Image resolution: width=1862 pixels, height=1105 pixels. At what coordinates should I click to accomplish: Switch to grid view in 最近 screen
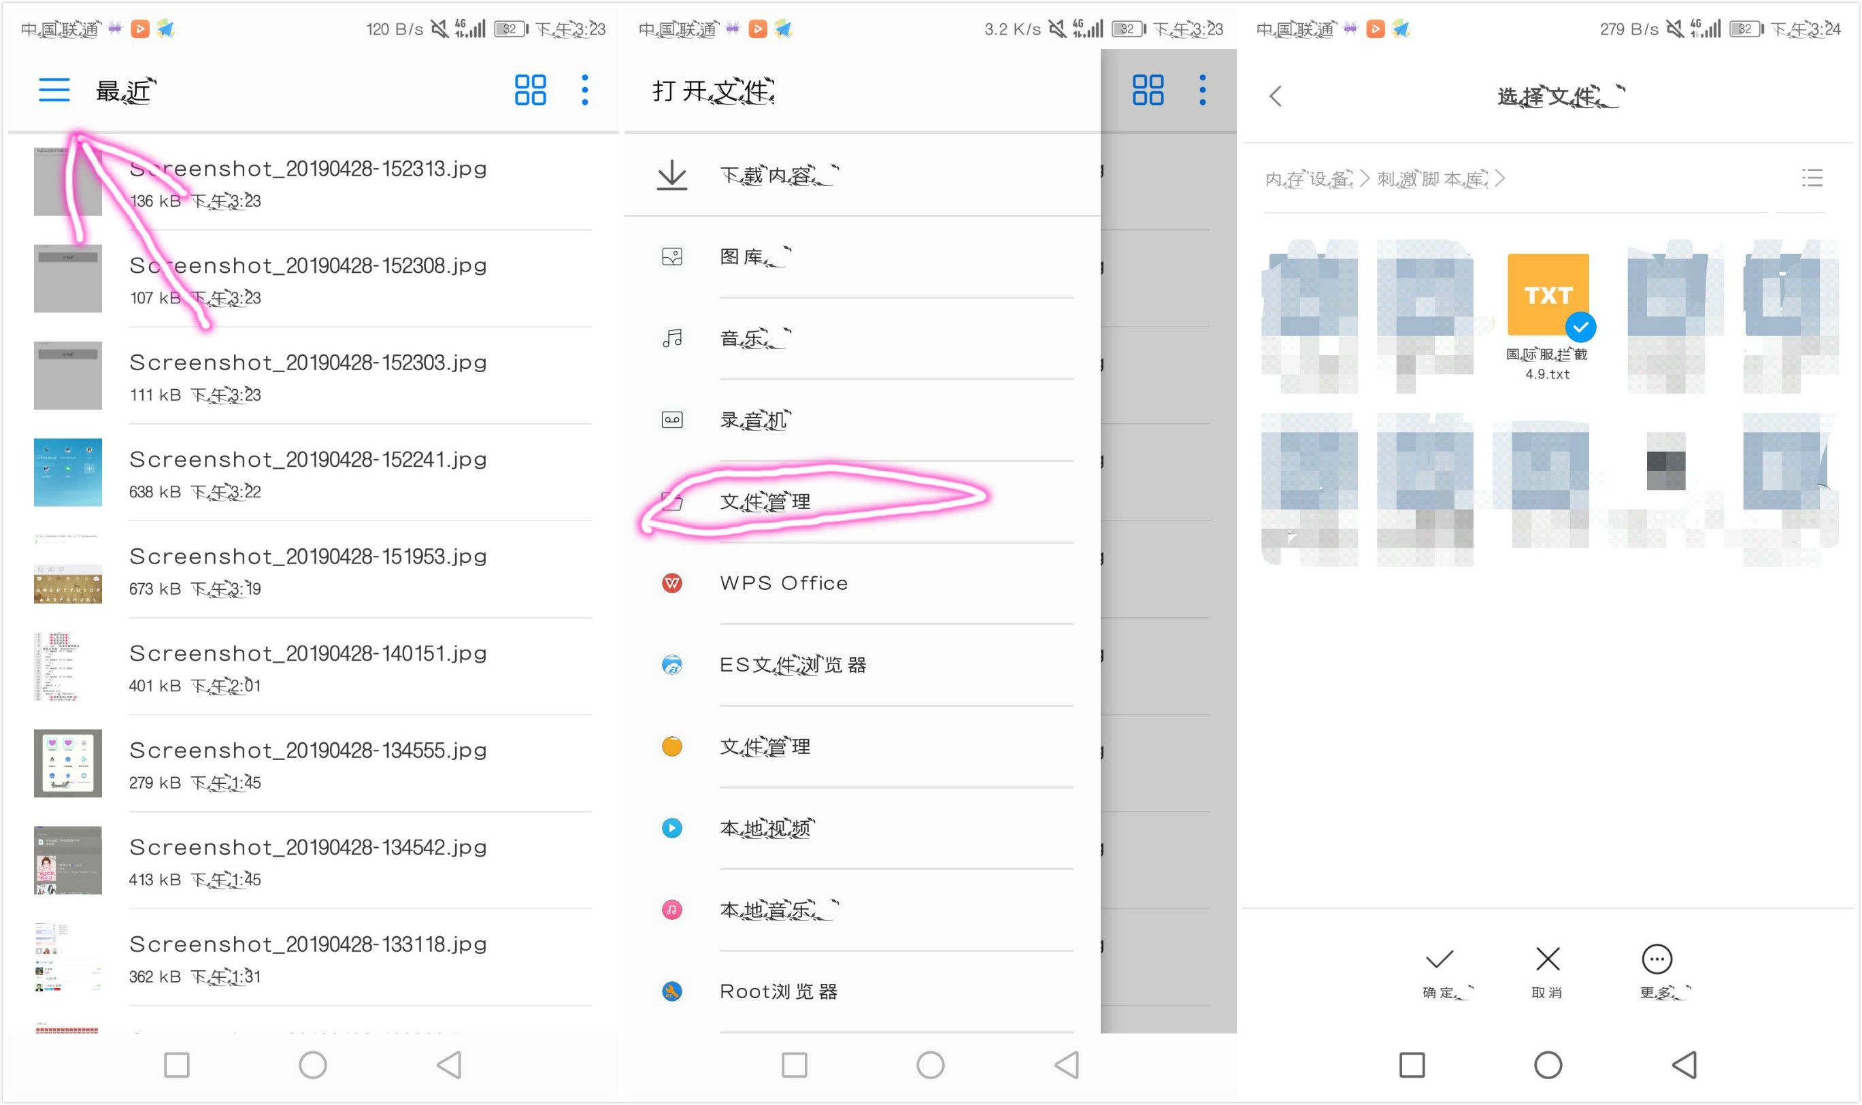[x=530, y=90]
